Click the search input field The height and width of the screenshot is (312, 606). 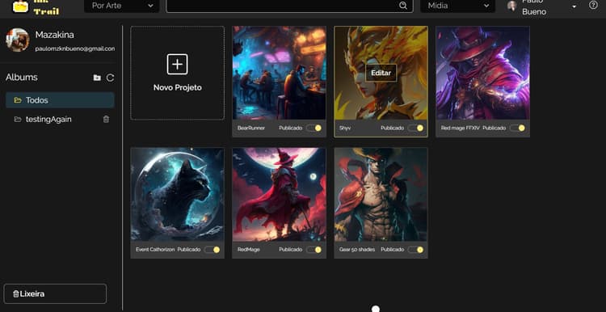[x=290, y=6]
